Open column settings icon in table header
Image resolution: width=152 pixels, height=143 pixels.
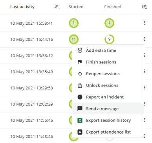[x=145, y=7]
